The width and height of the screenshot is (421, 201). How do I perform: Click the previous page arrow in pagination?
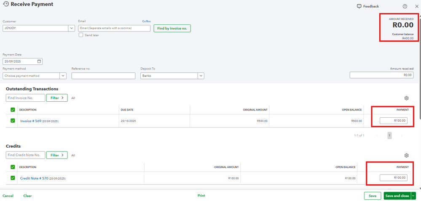point(377,135)
